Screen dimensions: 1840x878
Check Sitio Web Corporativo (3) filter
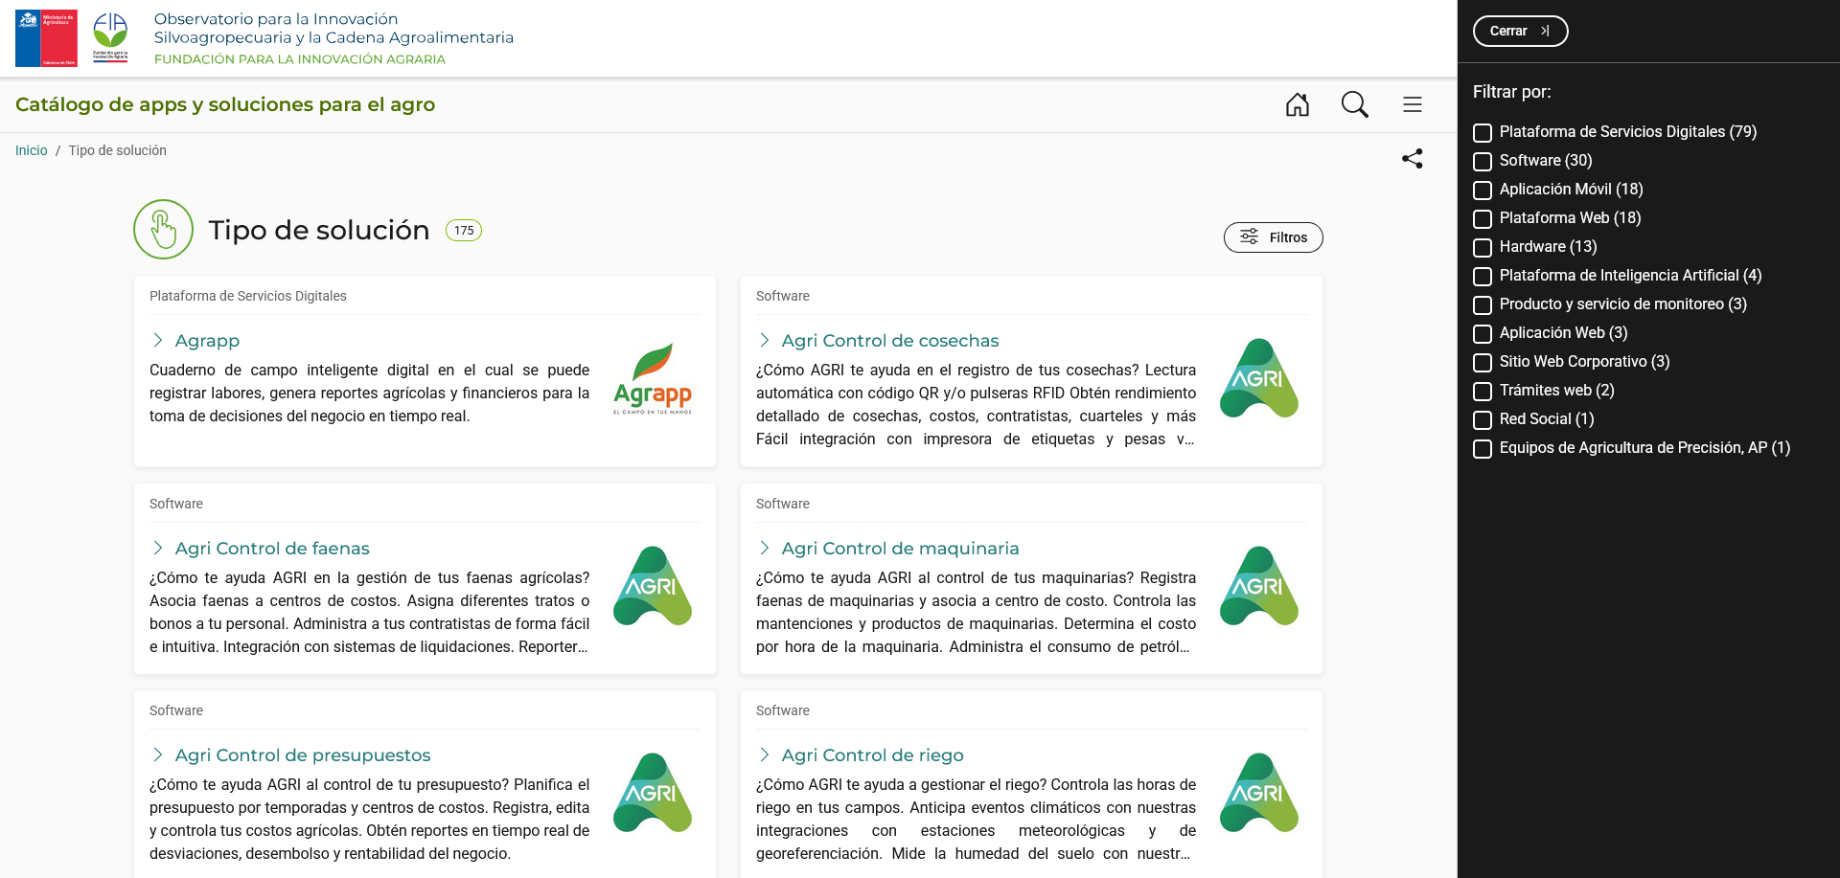point(1483,363)
